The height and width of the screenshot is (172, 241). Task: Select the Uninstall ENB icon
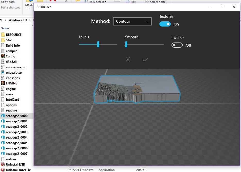[3, 164]
